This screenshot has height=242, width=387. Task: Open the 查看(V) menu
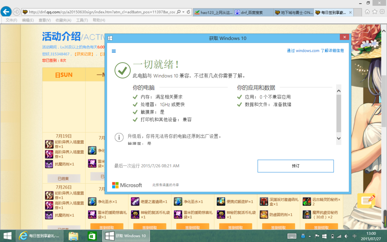[x=45, y=20]
